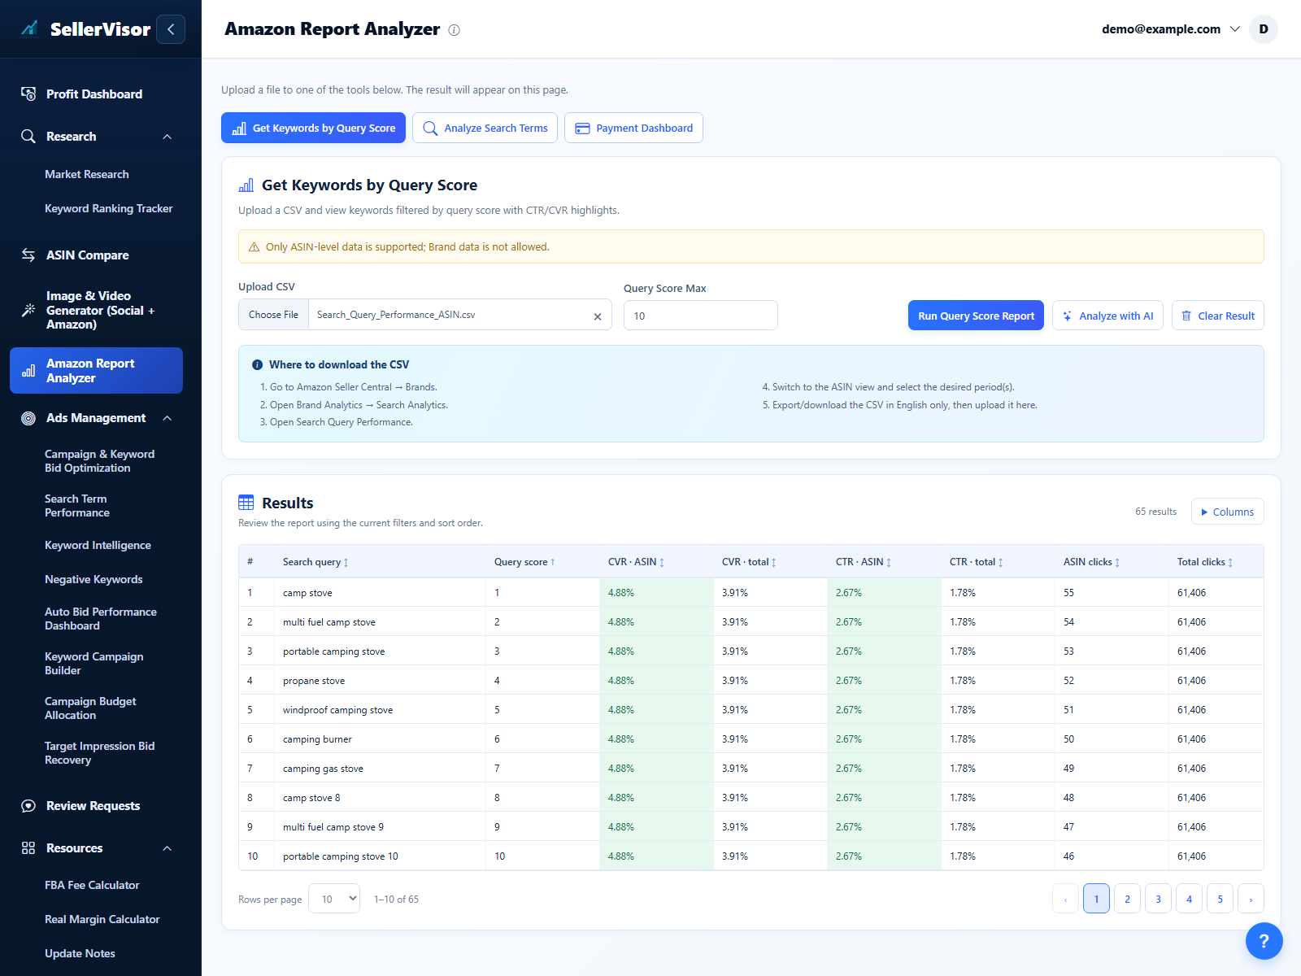This screenshot has width=1301, height=976.
Task: Open Negative Keywords
Action: pyautogui.click(x=94, y=579)
